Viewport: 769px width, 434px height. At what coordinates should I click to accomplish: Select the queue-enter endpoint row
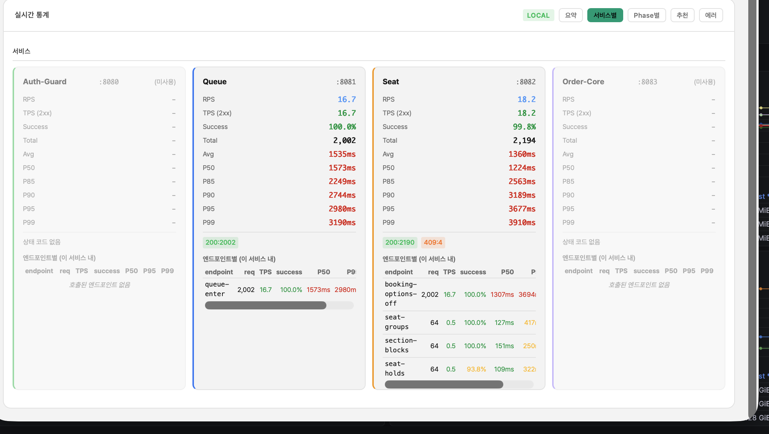click(279, 289)
